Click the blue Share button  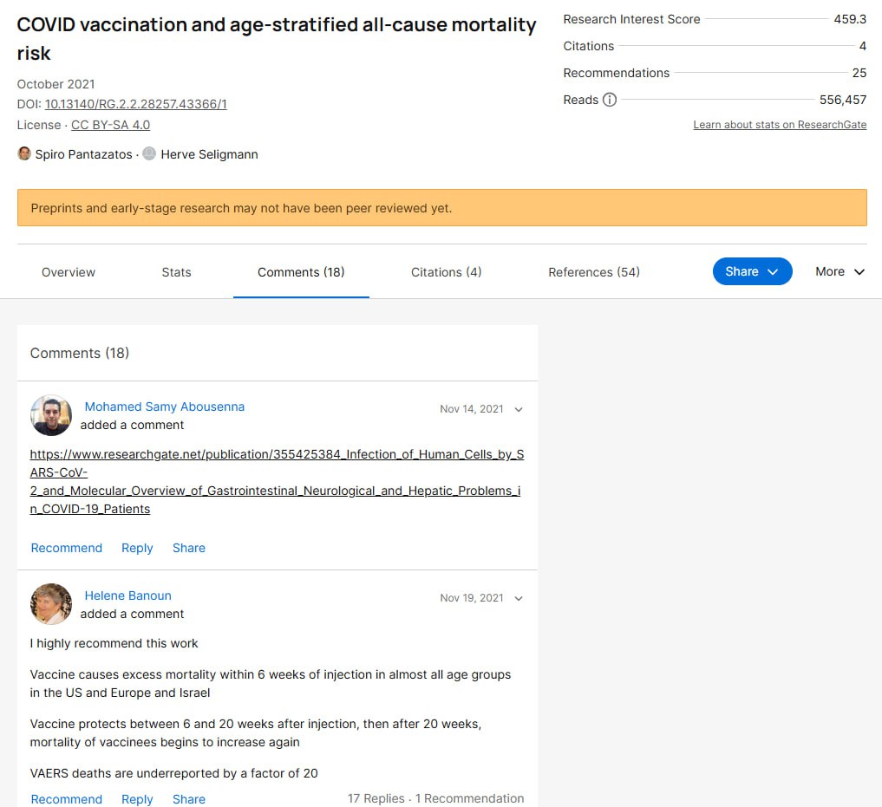(752, 271)
